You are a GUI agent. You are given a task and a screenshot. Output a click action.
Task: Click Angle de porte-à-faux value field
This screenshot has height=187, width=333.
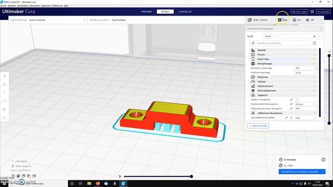306,109
